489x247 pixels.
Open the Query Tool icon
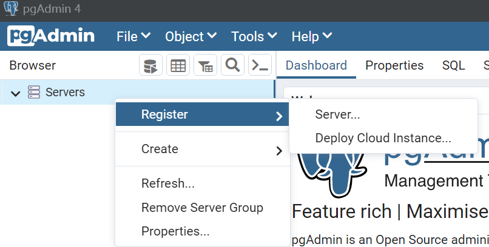pyautogui.click(x=150, y=65)
